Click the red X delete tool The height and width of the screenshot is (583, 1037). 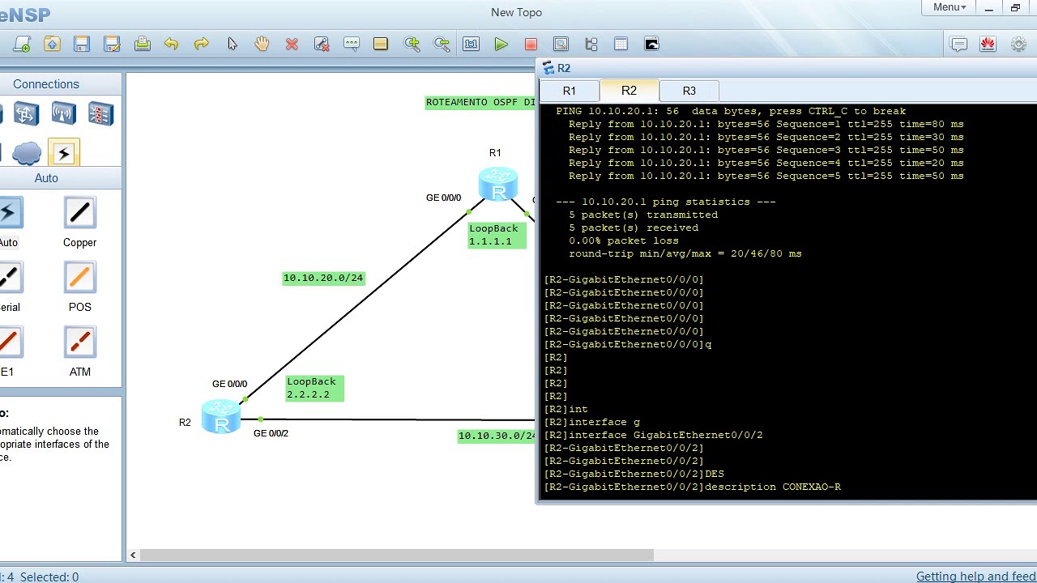click(x=292, y=45)
